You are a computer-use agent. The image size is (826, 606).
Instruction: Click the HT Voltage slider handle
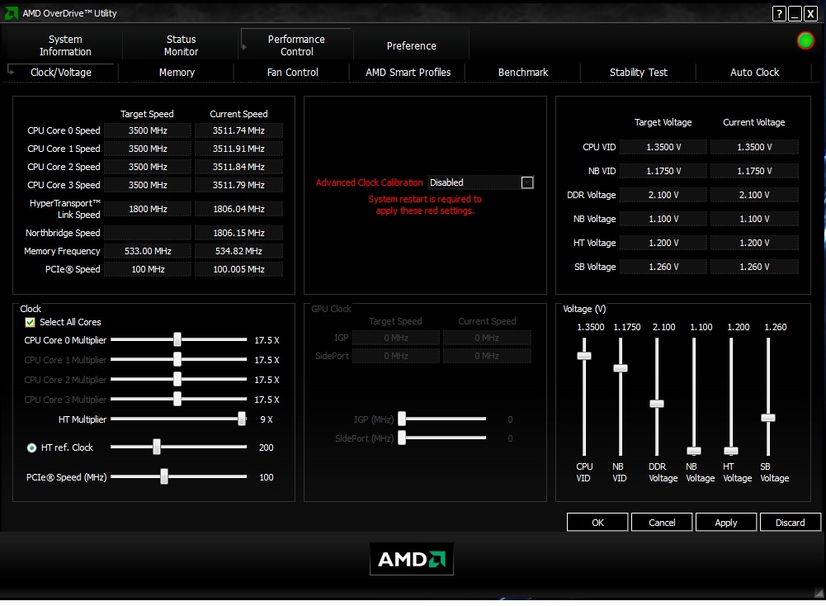pyautogui.click(x=731, y=451)
